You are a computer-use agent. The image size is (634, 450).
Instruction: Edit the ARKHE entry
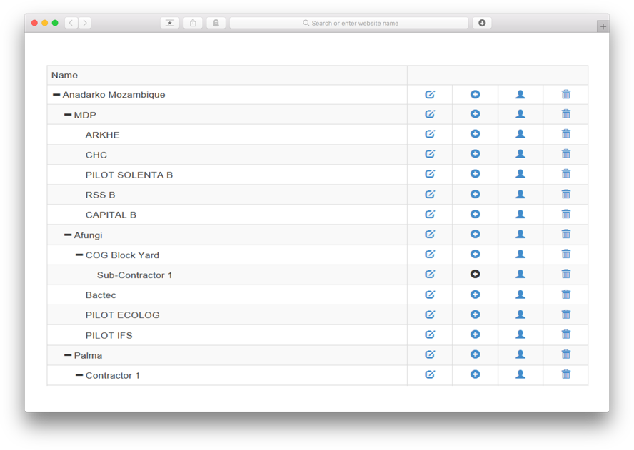click(x=430, y=134)
